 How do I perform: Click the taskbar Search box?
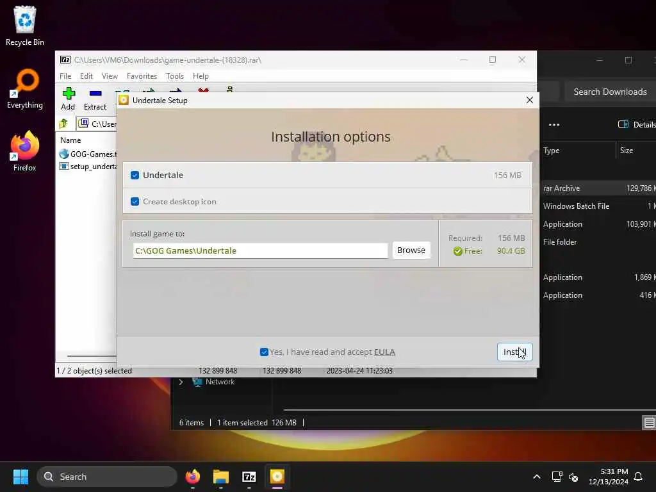(107, 477)
